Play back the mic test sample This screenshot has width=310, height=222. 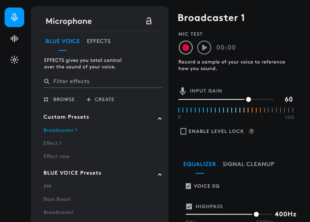(204, 48)
